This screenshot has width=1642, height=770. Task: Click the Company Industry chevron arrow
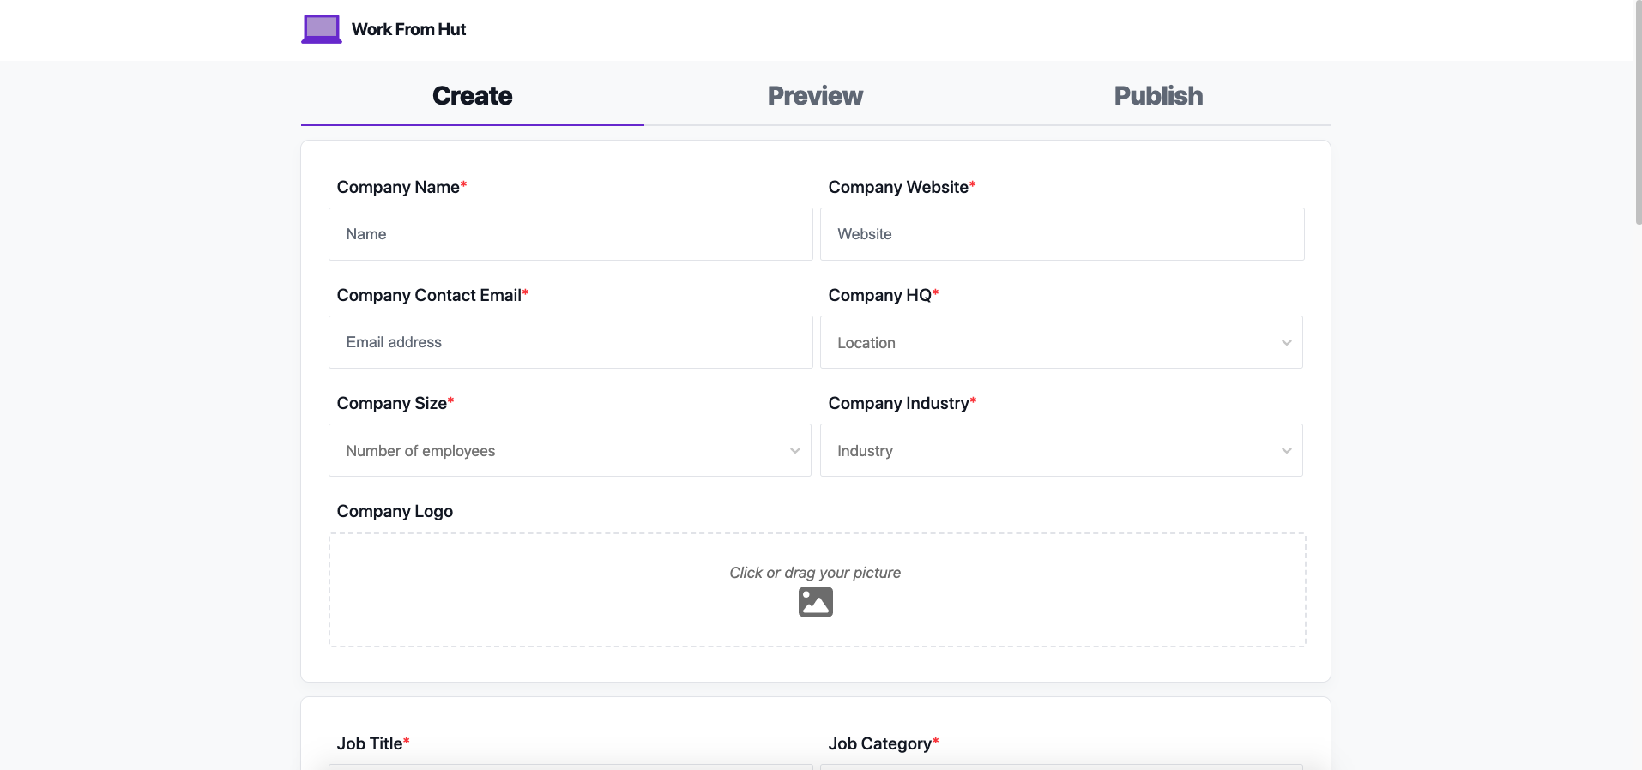coord(1286,451)
